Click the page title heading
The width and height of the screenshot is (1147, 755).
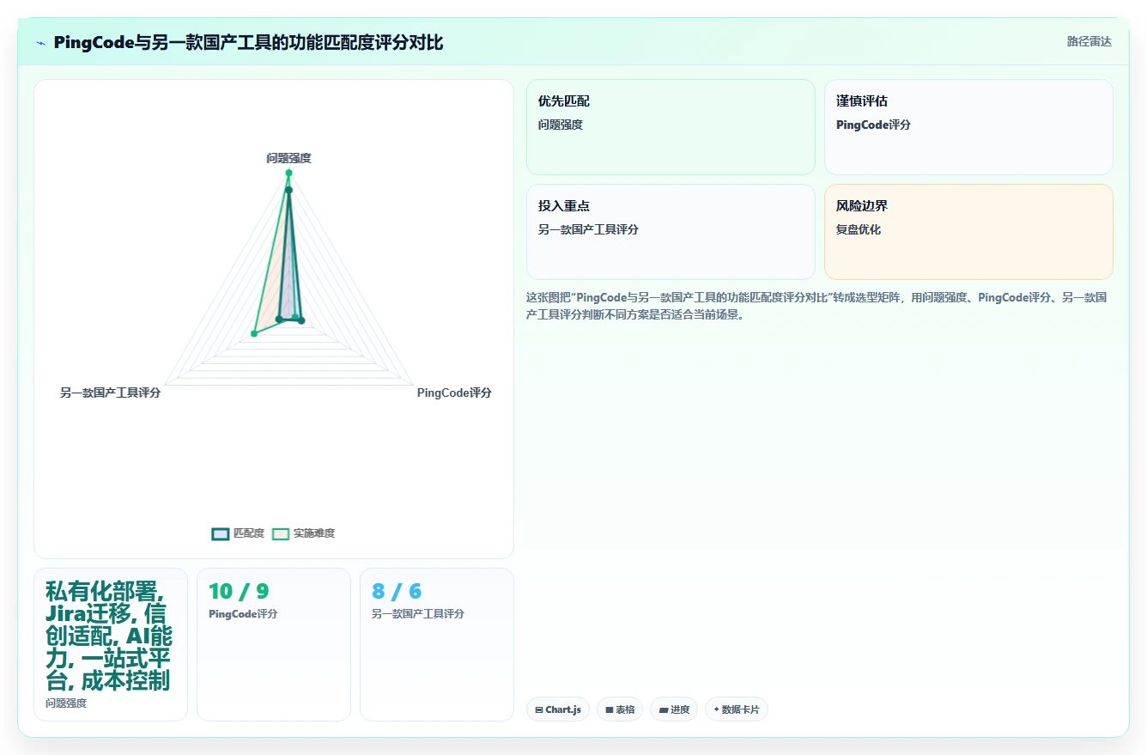click(x=248, y=43)
